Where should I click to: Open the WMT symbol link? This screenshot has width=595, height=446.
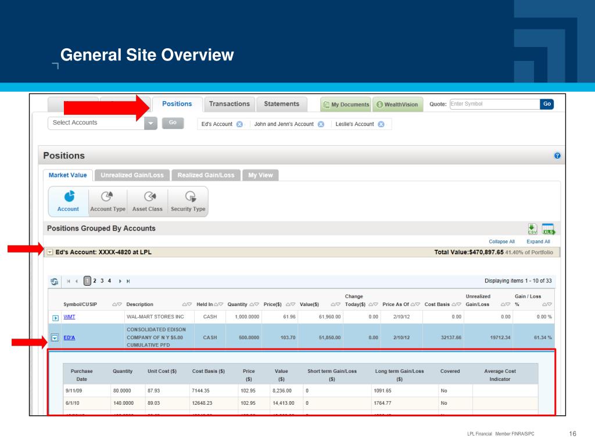(70, 316)
